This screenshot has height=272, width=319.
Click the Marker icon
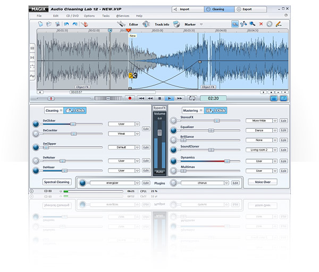pyautogui.click(x=177, y=24)
